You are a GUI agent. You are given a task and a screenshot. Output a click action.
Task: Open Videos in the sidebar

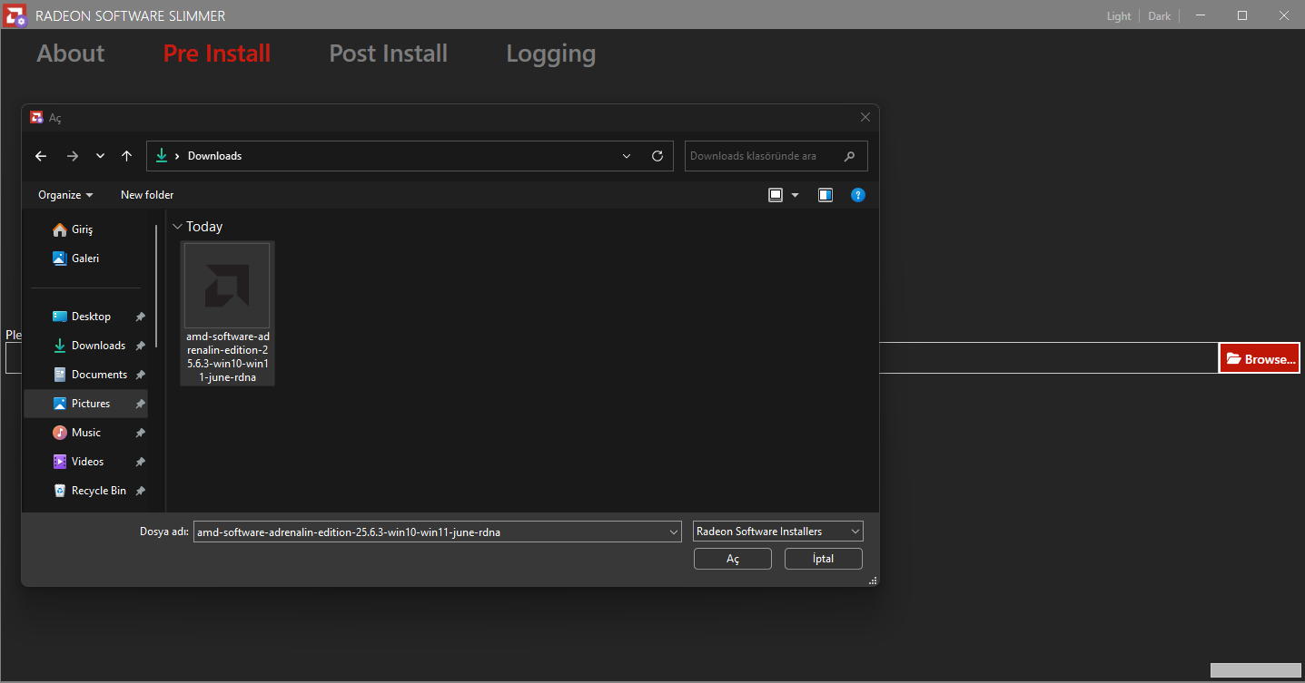pyautogui.click(x=85, y=462)
